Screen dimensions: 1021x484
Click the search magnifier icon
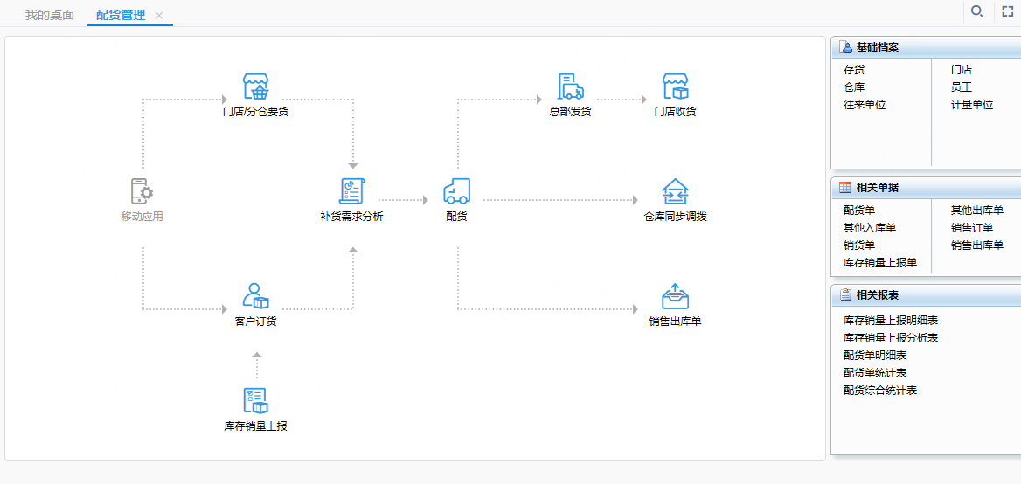point(976,11)
